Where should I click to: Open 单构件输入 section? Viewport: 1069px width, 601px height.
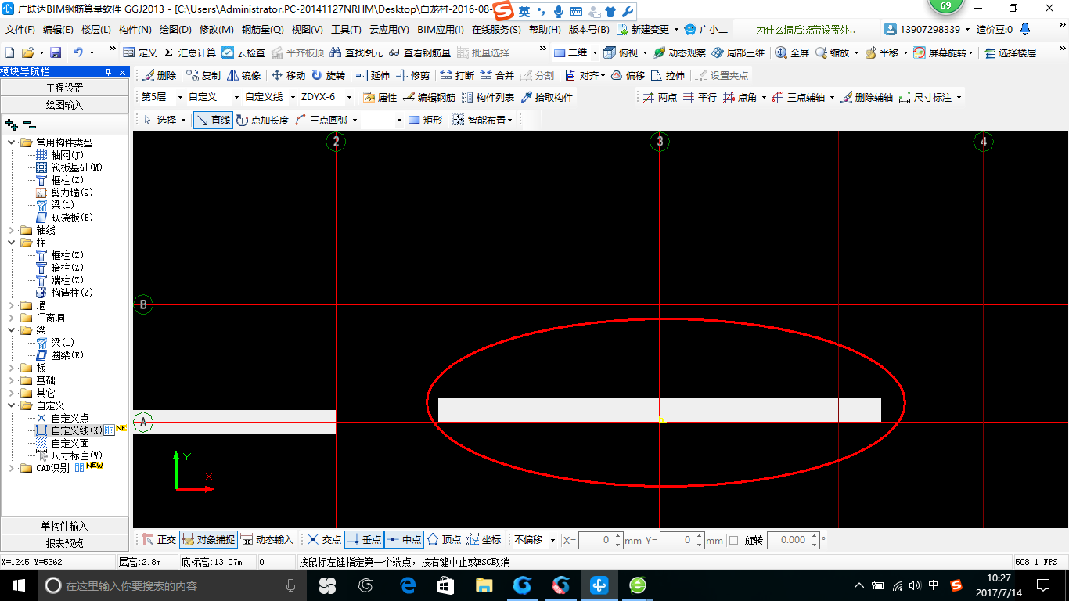65,526
